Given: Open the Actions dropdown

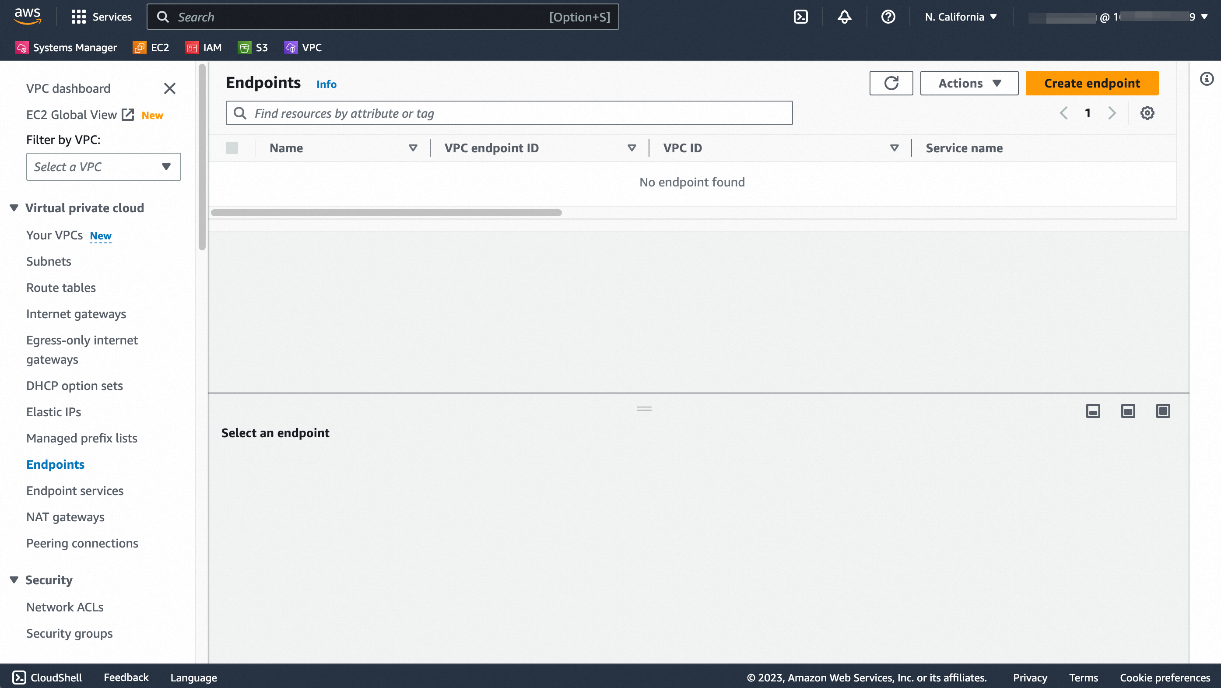Looking at the screenshot, I should [968, 83].
